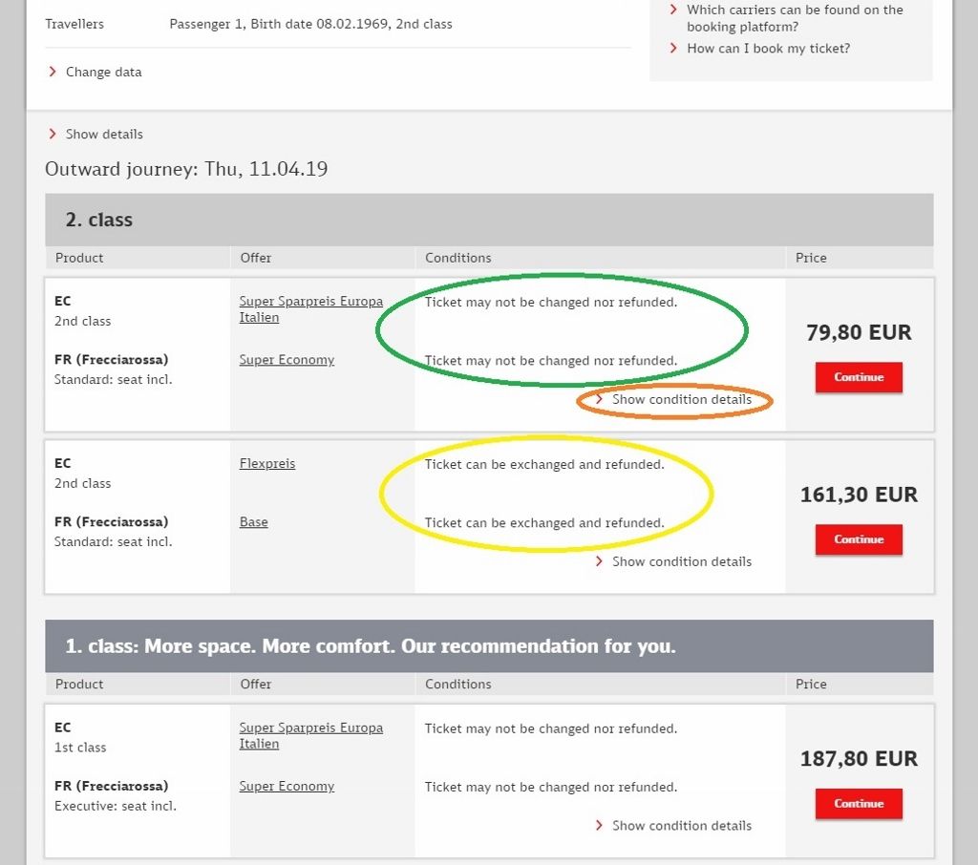Screen dimensions: 978x865
Task: Expand Show details above Outward journey
Action: [x=104, y=134]
